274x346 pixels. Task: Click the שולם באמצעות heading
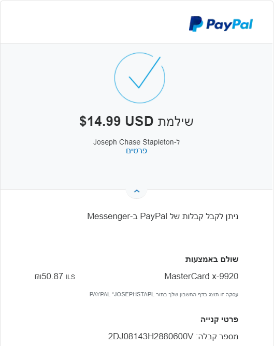tap(212, 259)
